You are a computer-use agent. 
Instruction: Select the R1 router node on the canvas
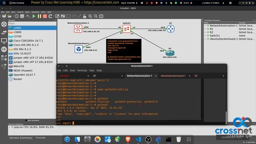pos(171,29)
